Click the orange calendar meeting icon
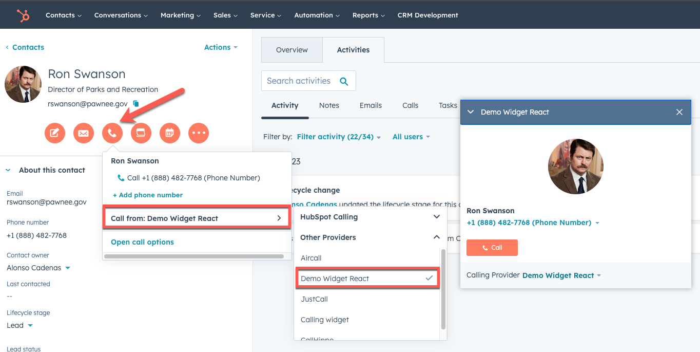Image resolution: width=700 pixels, height=352 pixels. tap(169, 133)
